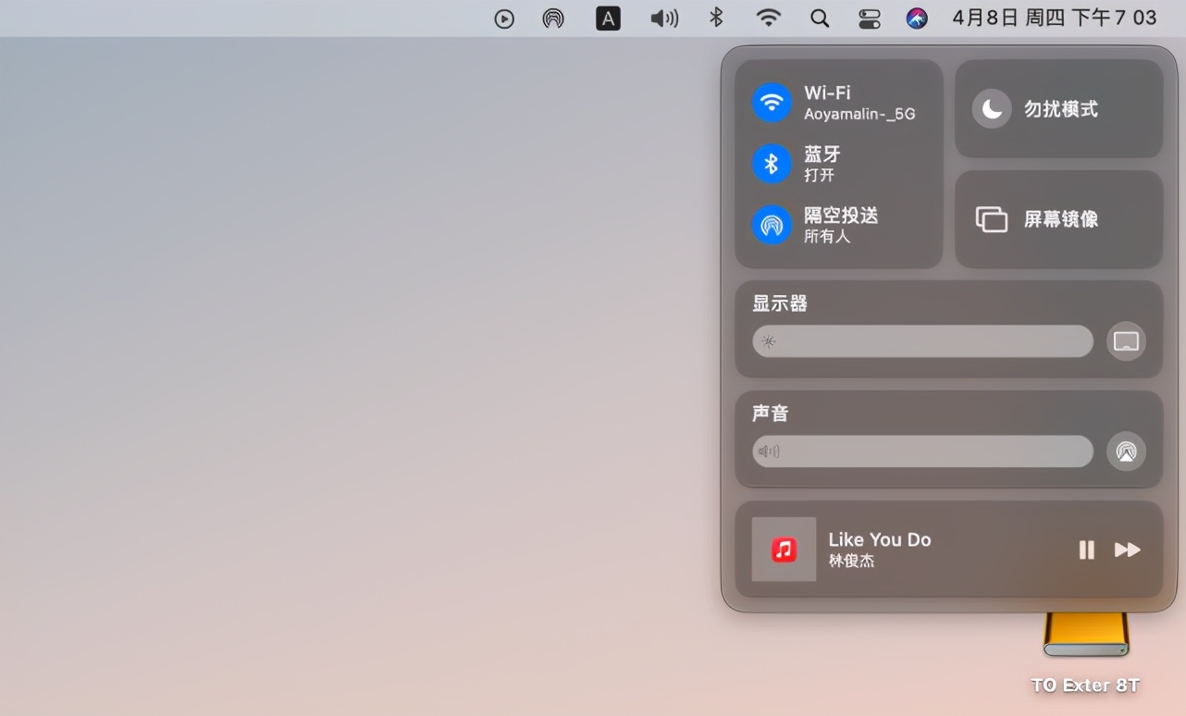The image size is (1186, 716).
Task: Open display options icon beside brightness slider
Action: click(x=1126, y=341)
